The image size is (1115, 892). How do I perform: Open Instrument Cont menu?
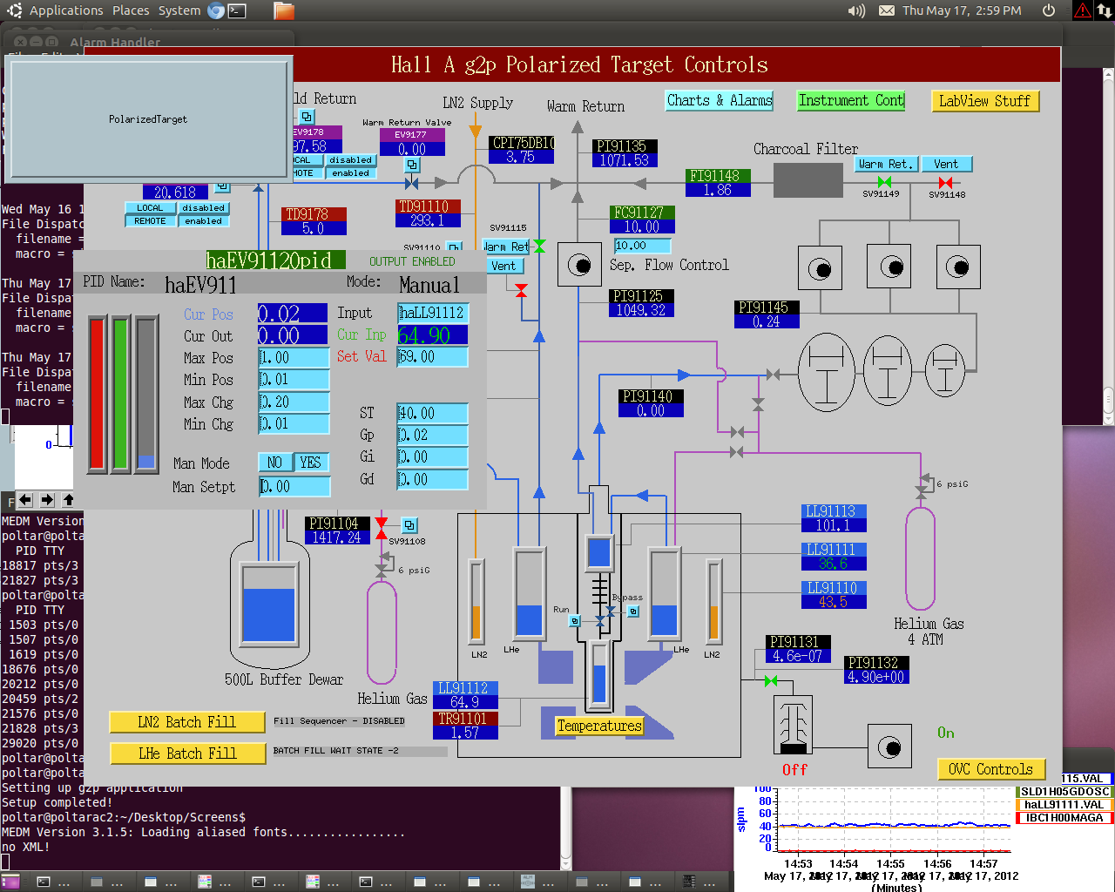[x=851, y=100]
